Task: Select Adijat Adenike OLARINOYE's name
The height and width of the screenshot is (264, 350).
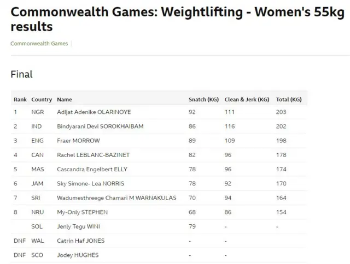Action: [94, 112]
